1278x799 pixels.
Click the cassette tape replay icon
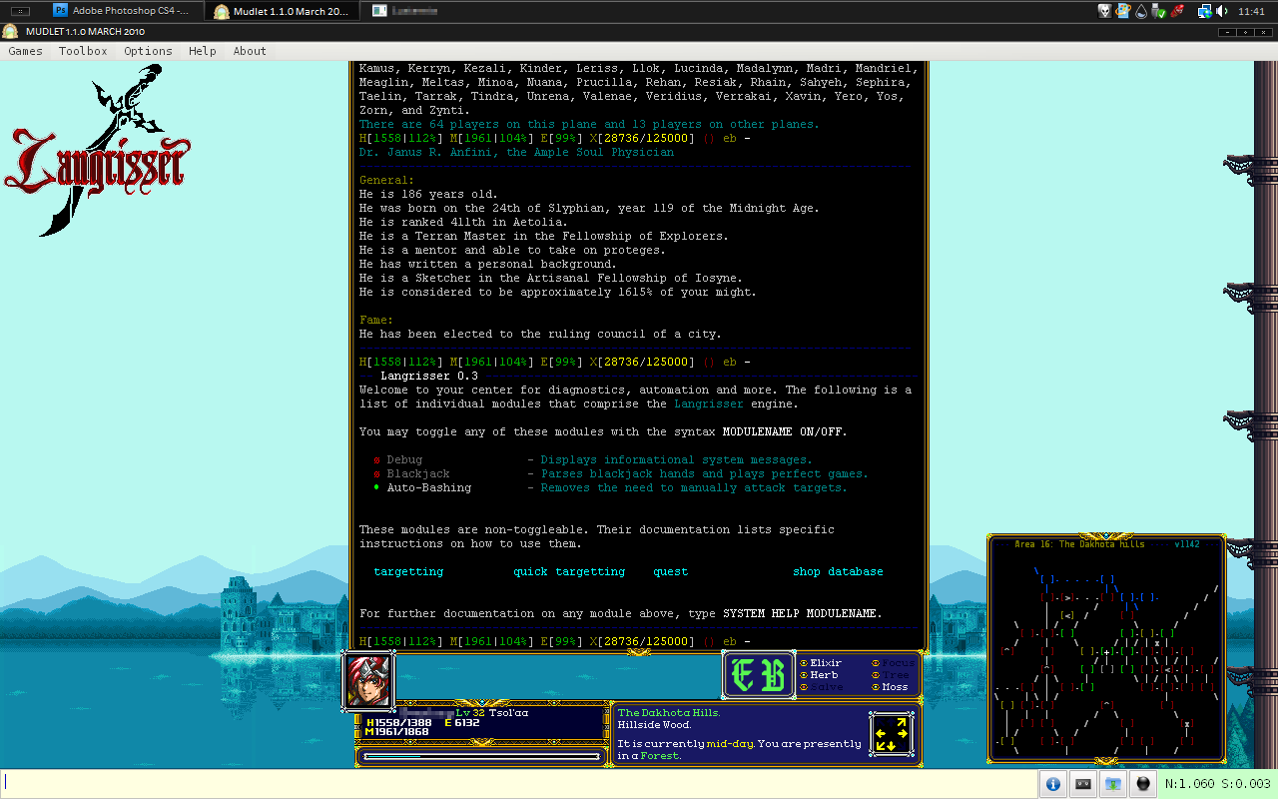(x=1082, y=784)
